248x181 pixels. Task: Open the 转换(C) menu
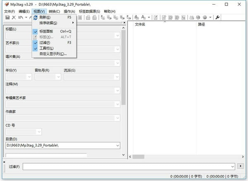point(54,12)
